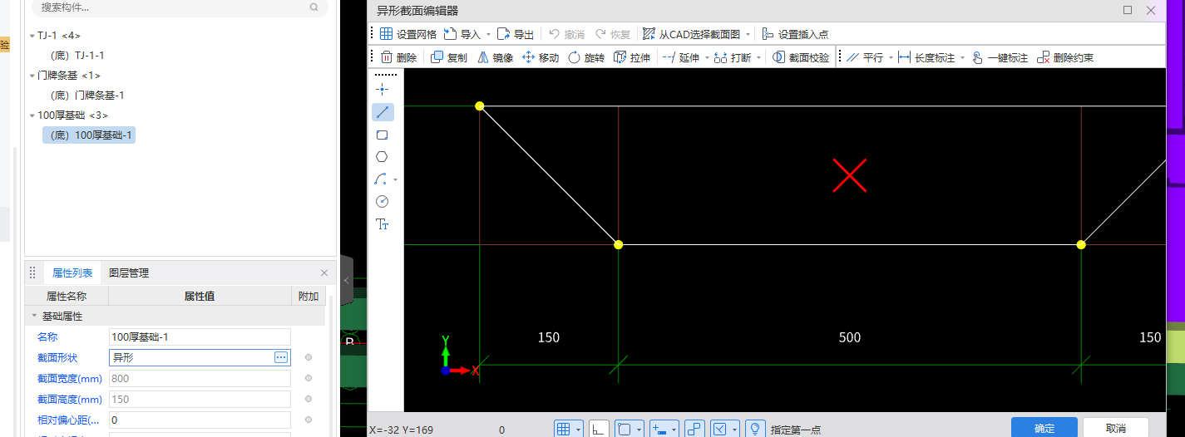
Task: Click the 取消 cancel button
Action: click(x=1116, y=428)
